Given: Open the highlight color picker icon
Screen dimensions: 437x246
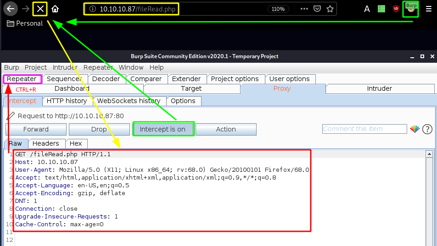Looking at the screenshot, I should click(415, 129).
